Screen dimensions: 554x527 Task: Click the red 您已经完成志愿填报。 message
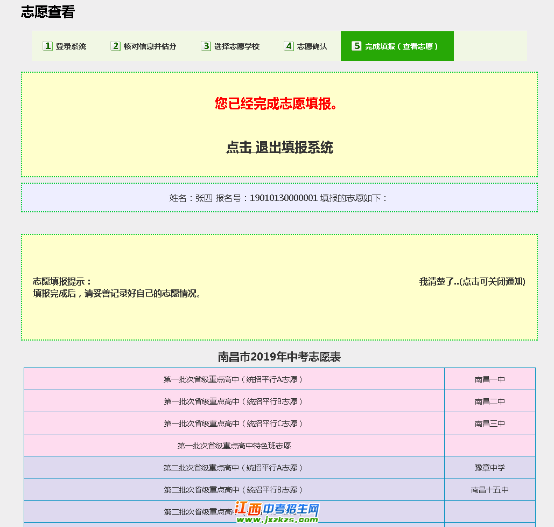pos(276,103)
